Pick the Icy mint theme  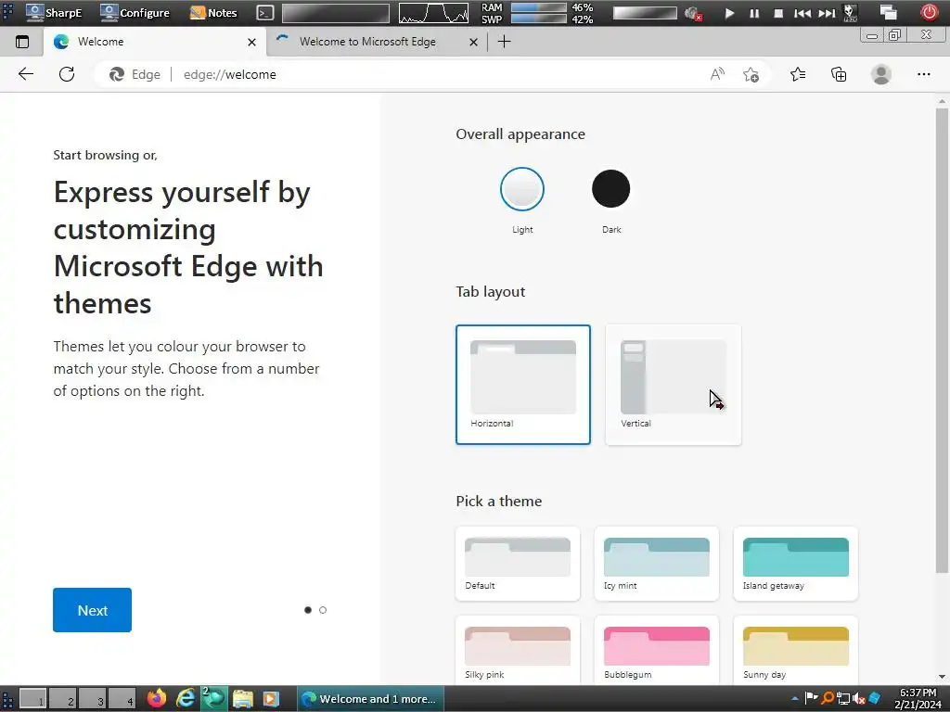(x=657, y=564)
